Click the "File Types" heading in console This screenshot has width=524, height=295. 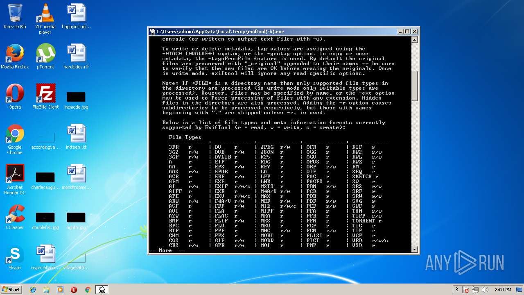pyautogui.click(x=185, y=137)
